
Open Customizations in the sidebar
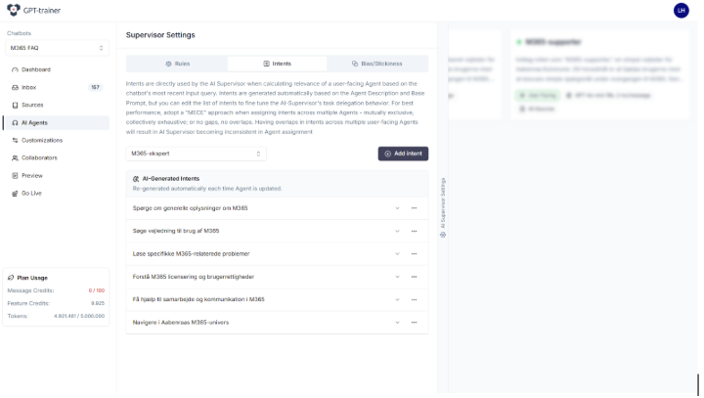(56, 140)
